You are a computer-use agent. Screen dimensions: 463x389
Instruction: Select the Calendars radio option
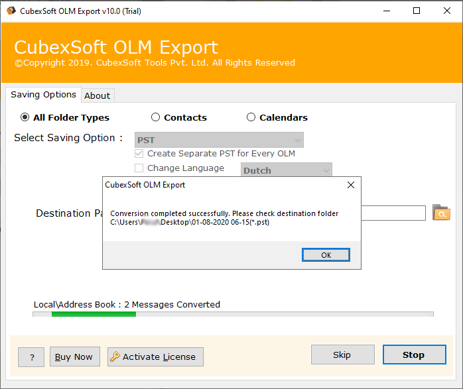(x=251, y=117)
